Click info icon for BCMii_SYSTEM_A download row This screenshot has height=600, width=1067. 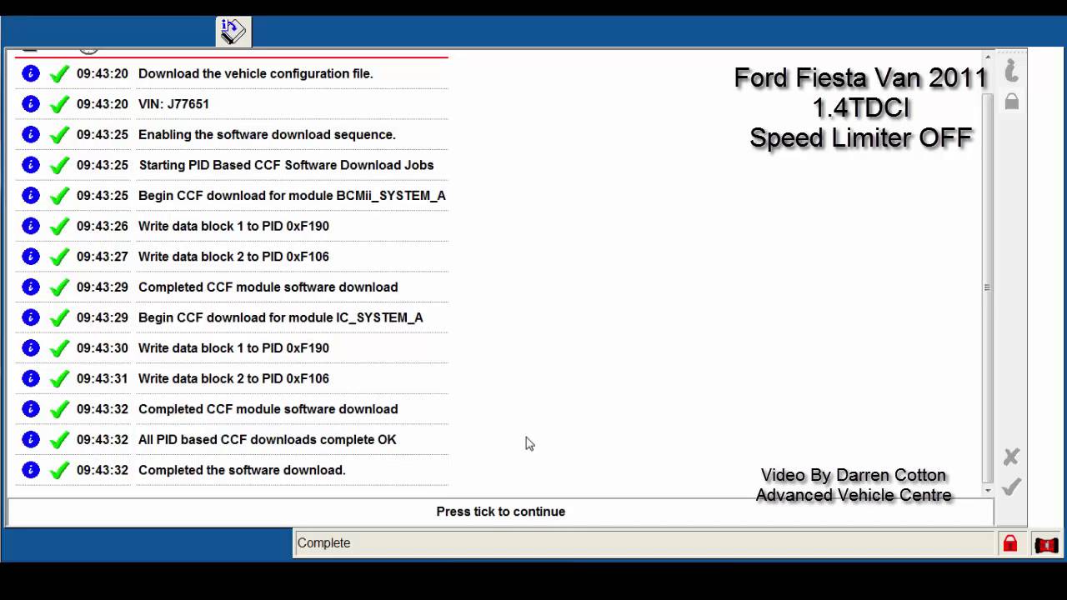[31, 195]
